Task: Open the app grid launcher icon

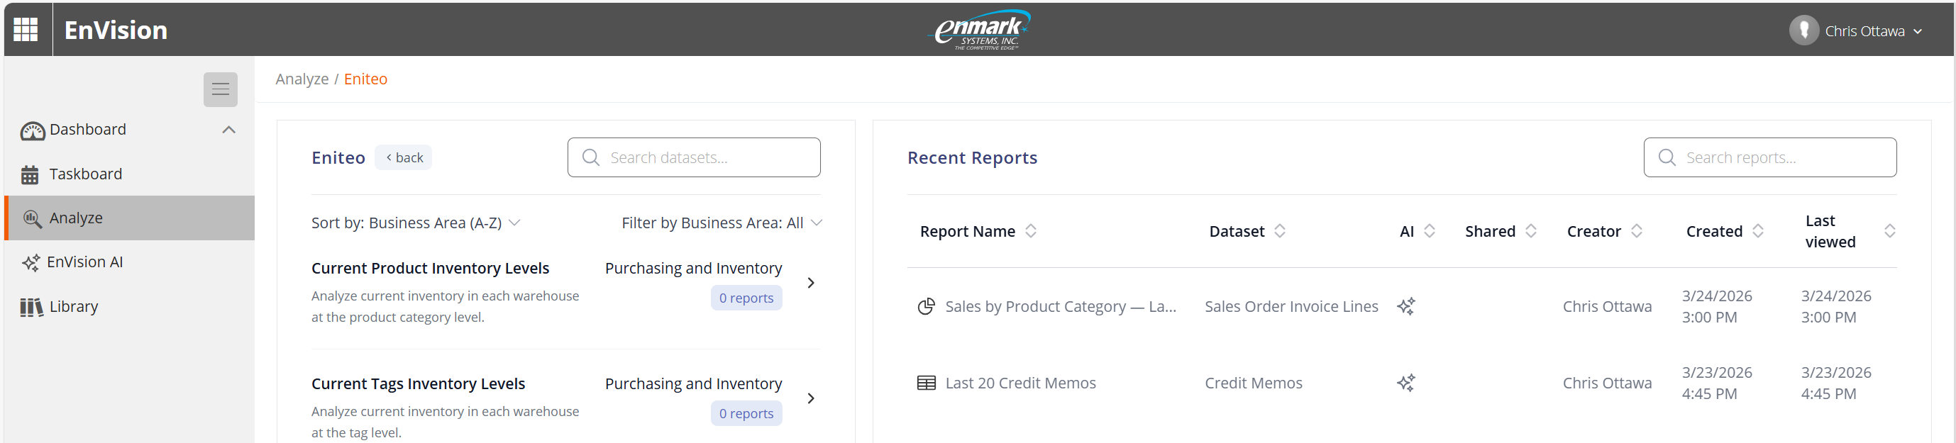Action: coord(26,30)
